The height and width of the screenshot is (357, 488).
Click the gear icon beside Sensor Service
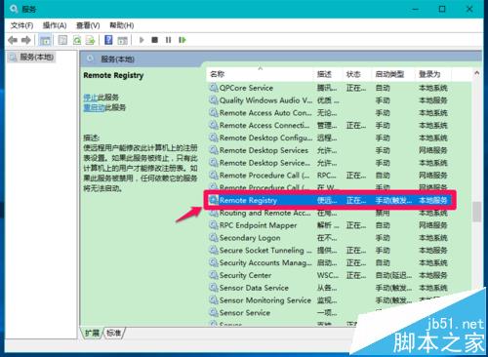(214, 313)
